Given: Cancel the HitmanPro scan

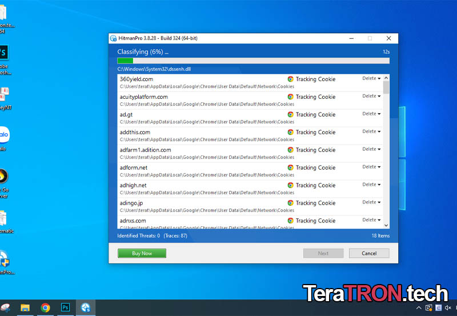Looking at the screenshot, I should 369,253.
